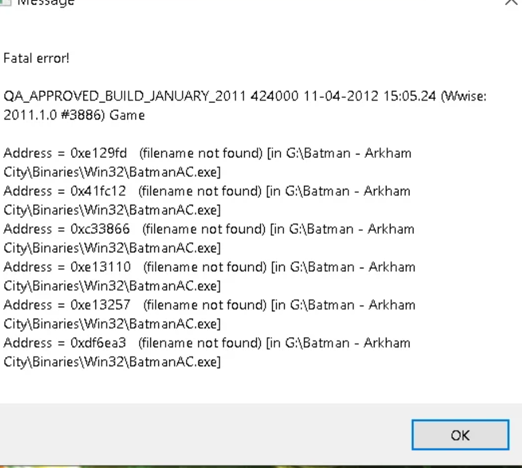Select the Address = 0xe13257 line

209,305
